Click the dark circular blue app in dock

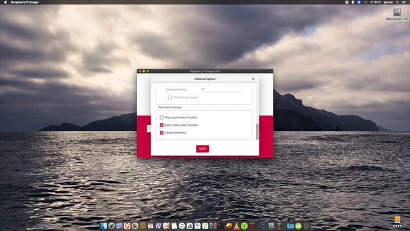click(263, 226)
